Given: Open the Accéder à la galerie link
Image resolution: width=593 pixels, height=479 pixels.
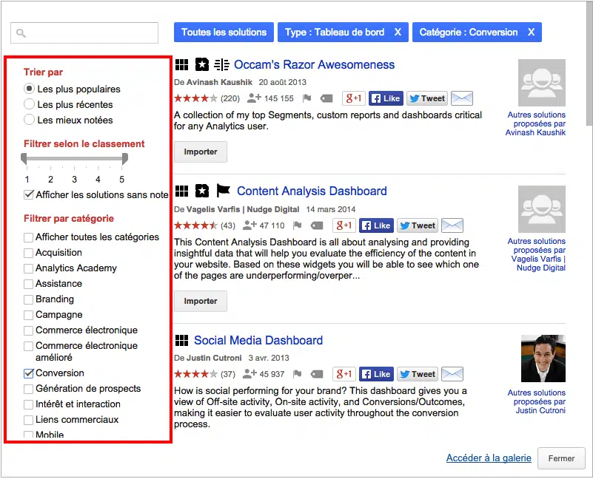Looking at the screenshot, I should [489, 458].
